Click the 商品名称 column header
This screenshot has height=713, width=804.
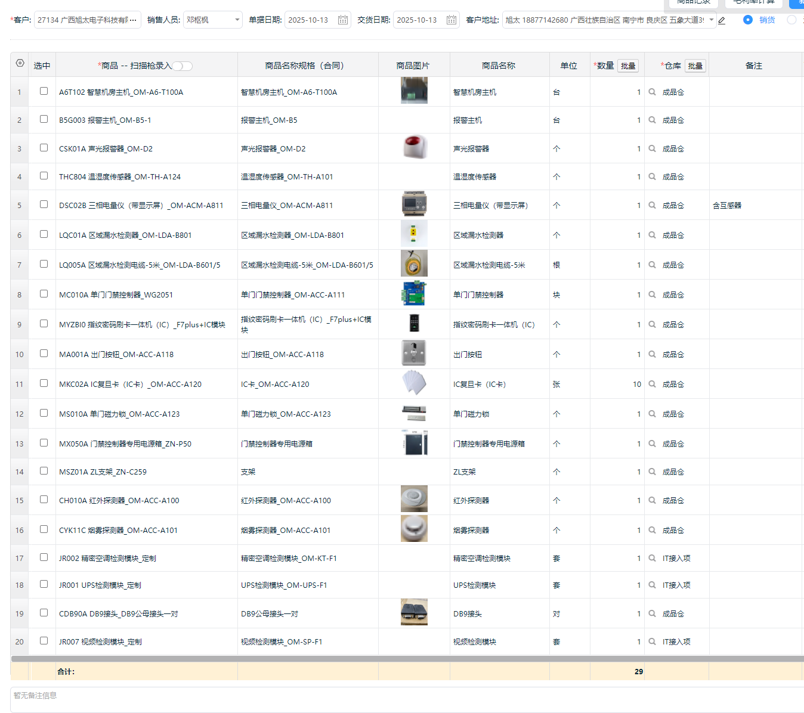[x=499, y=66]
